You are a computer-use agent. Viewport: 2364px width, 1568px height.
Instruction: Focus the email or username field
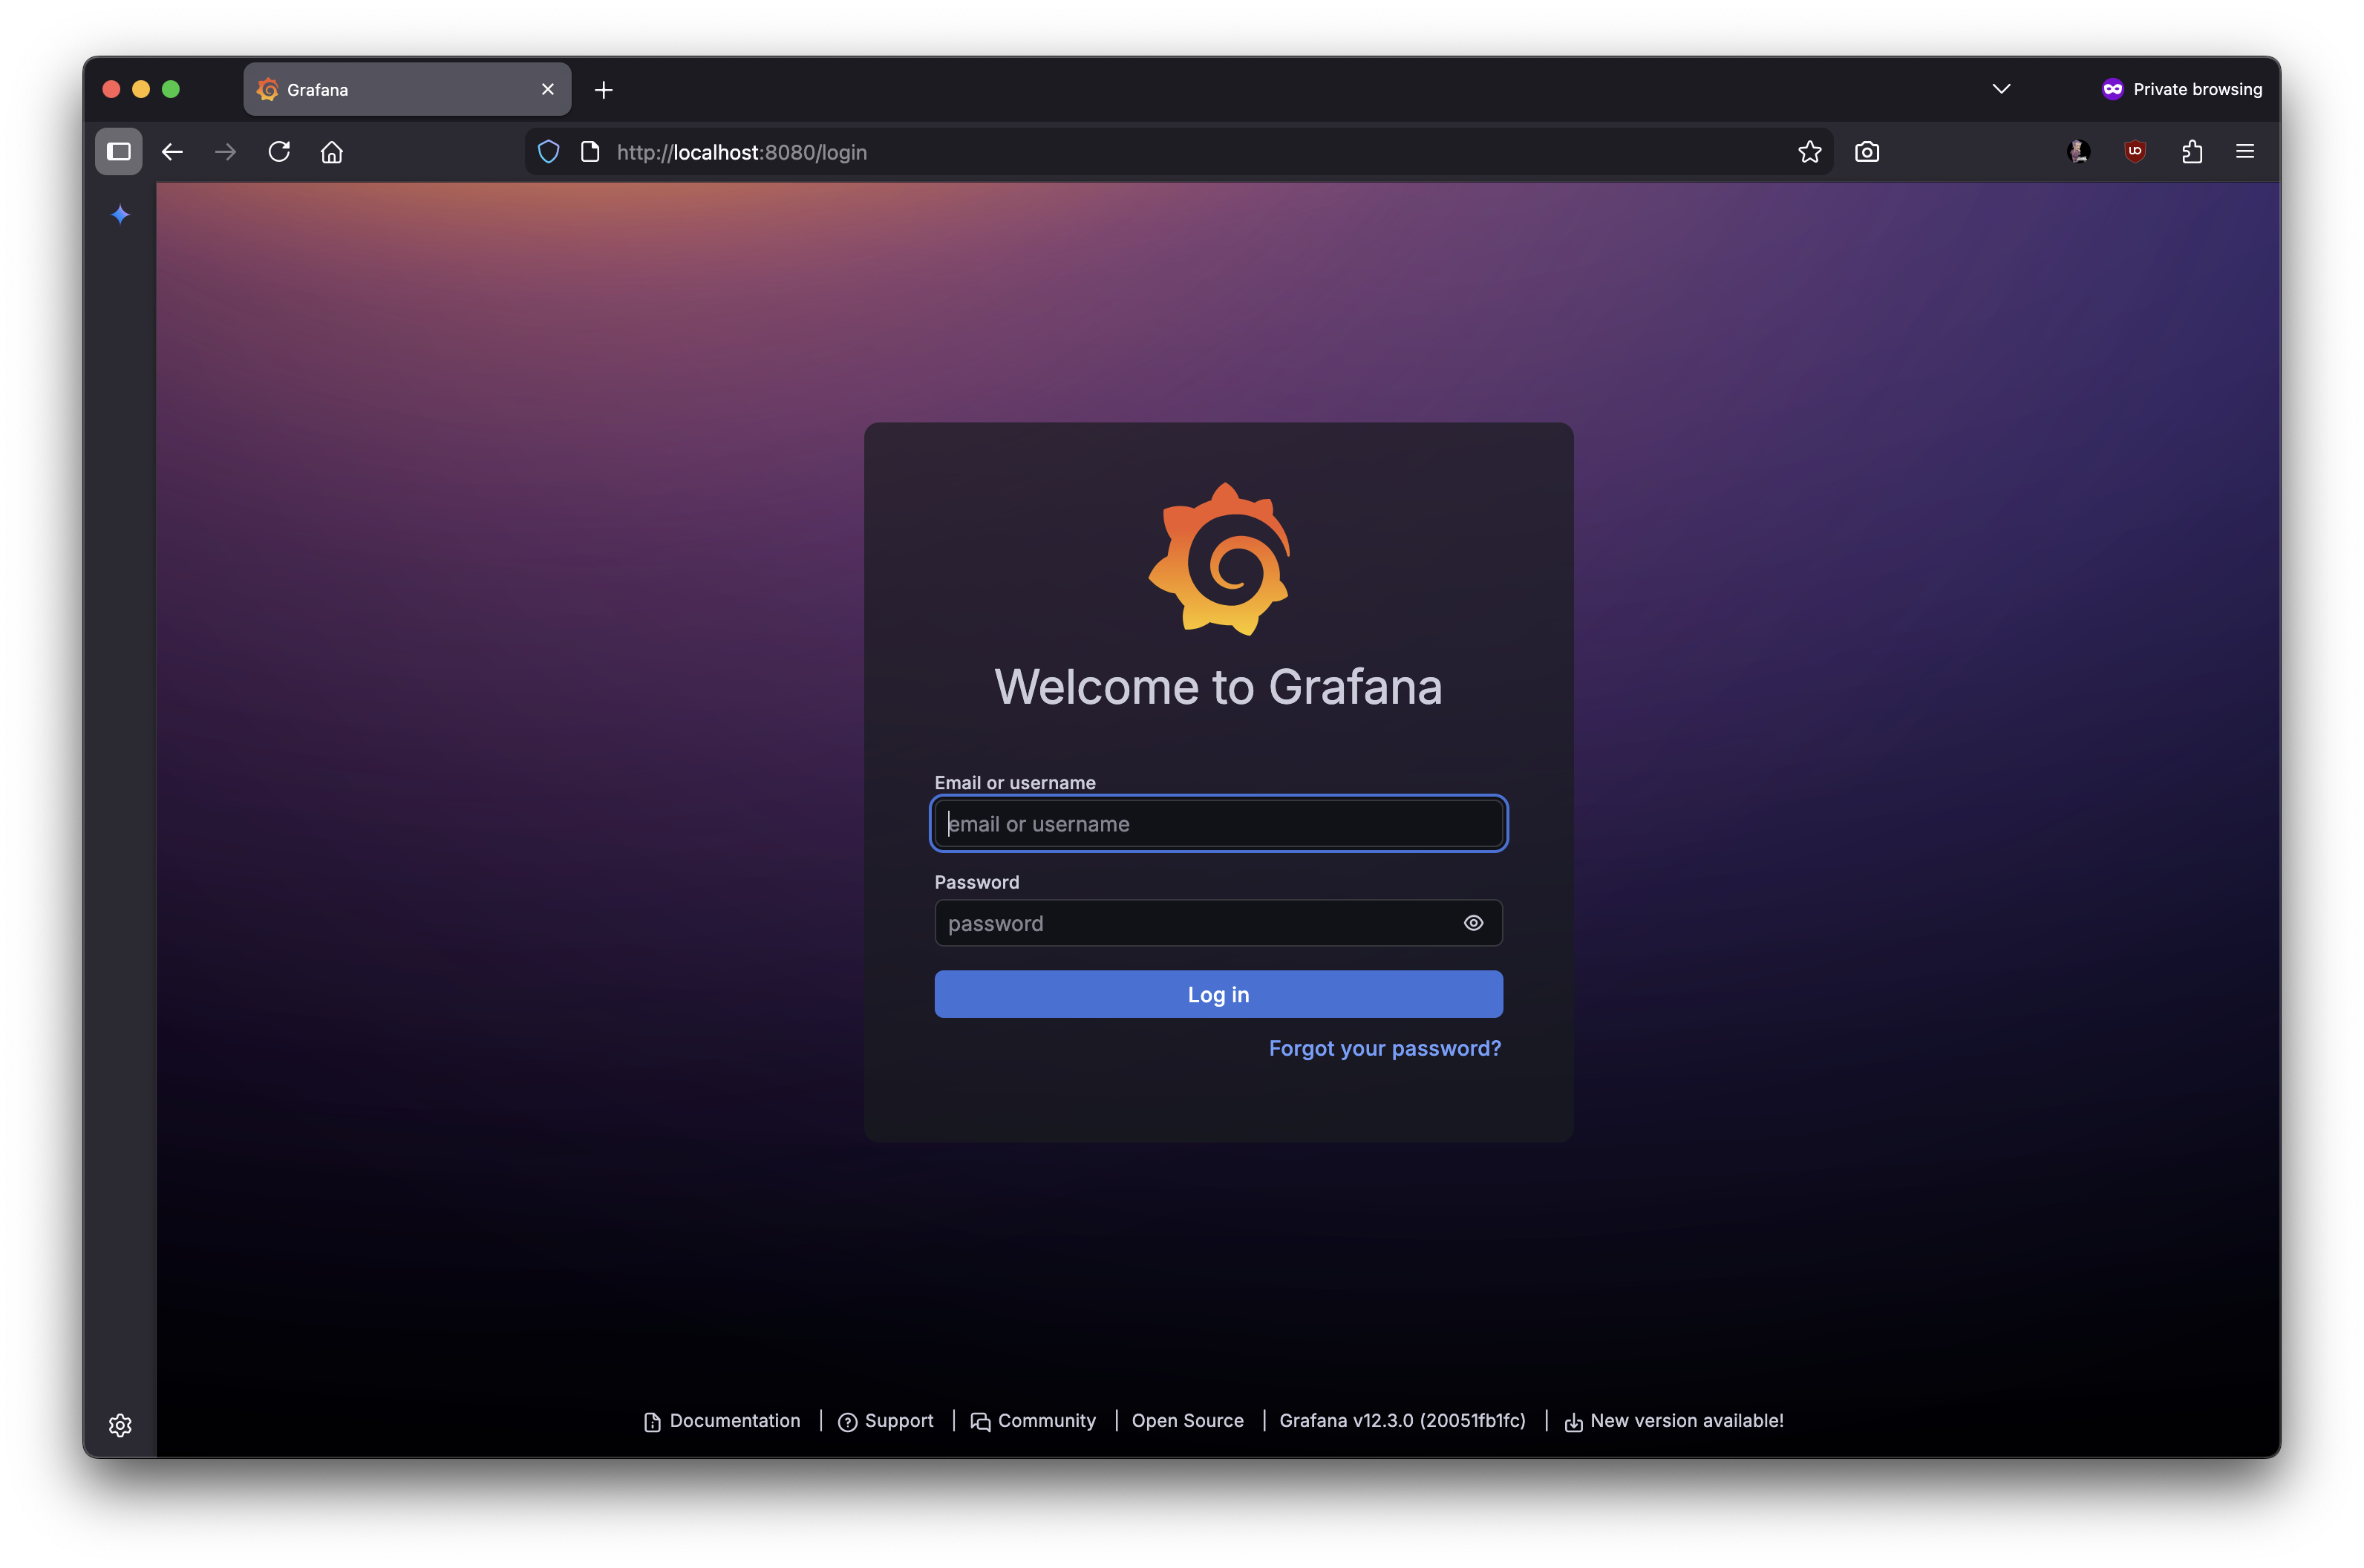pyautogui.click(x=1218, y=824)
